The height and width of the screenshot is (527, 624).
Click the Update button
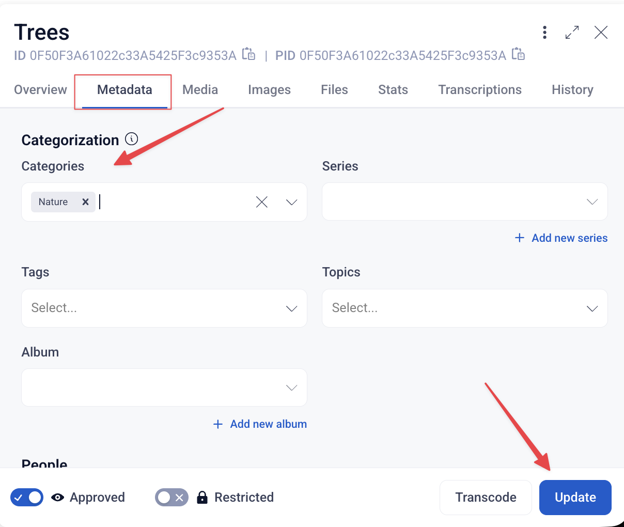575,498
